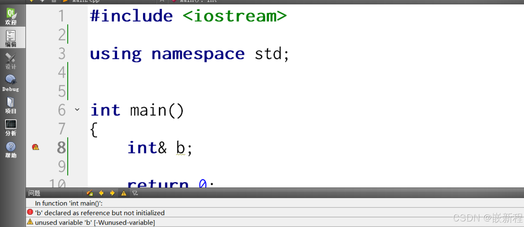524x227 pixels.
Task: Collapse the main() function fold chevron
Action: pyautogui.click(x=77, y=109)
